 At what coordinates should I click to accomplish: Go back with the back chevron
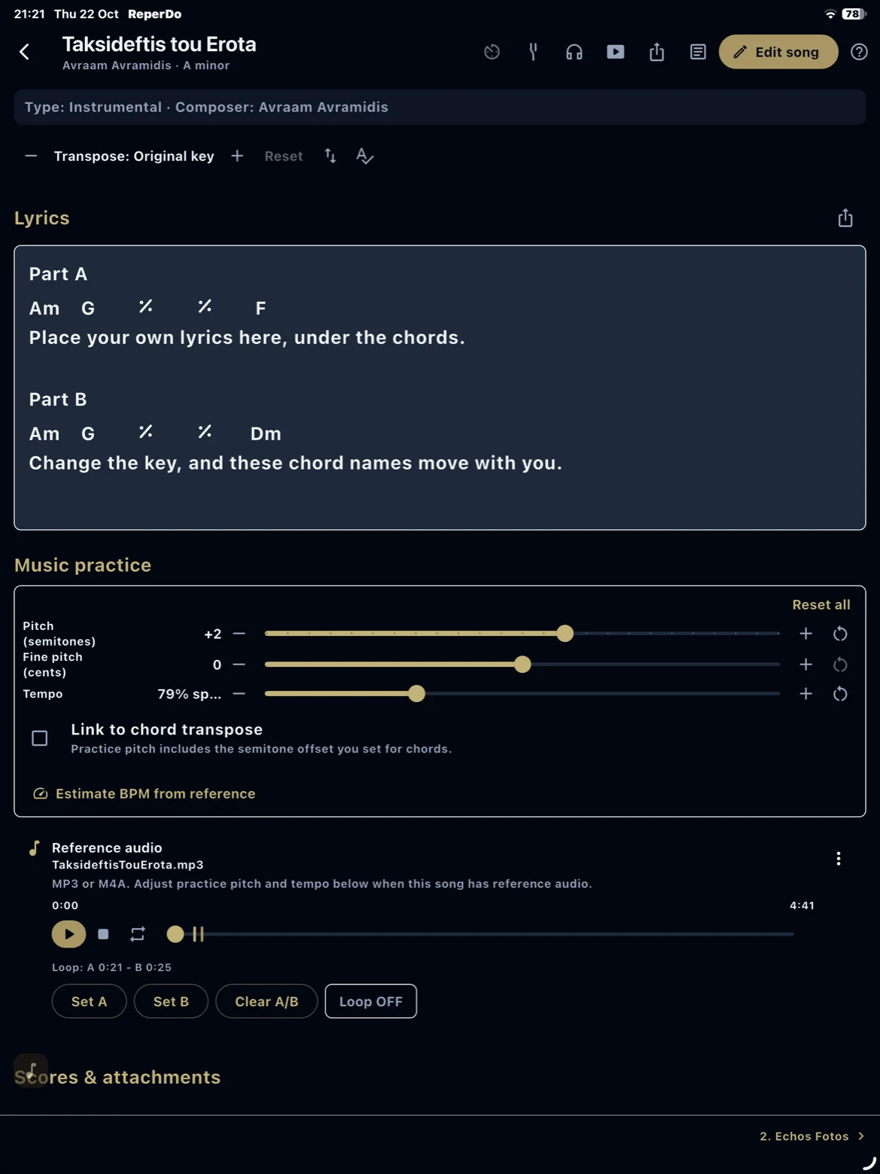click(24, 52)
